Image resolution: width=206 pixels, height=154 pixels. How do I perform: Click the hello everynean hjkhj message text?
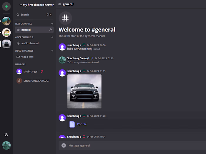click(x=80, y=49)
